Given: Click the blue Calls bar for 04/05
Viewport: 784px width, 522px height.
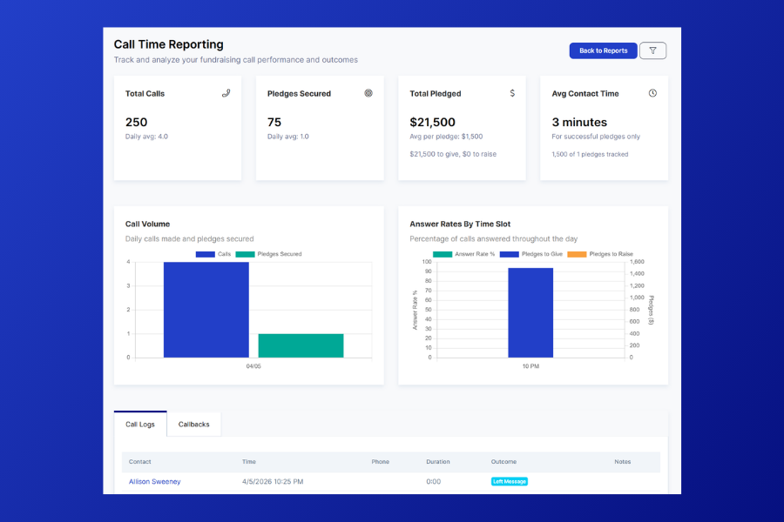Looking at the screenshot, I should [206, 310].
